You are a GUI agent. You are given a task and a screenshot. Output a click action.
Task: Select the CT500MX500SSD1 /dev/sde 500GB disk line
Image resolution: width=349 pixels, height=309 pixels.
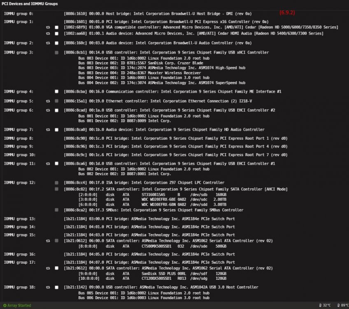152,246
